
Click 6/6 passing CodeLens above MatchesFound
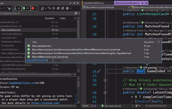(x=150, y=23)
